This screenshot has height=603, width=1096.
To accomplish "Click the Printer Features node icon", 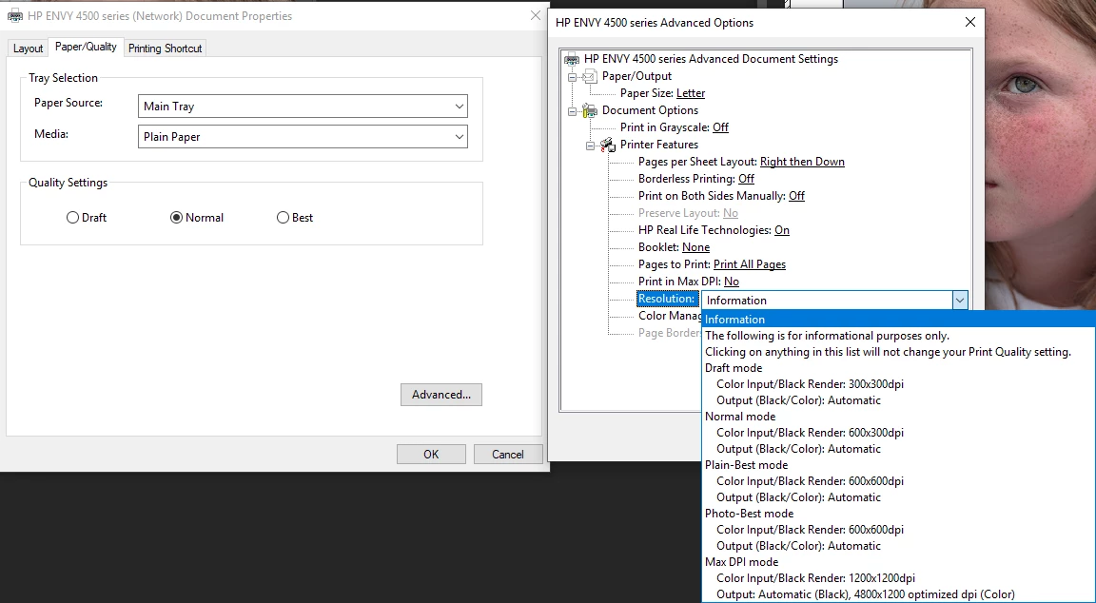I will 607,145.
